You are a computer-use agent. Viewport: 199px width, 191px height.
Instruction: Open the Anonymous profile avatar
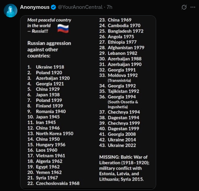pos(11,11)
